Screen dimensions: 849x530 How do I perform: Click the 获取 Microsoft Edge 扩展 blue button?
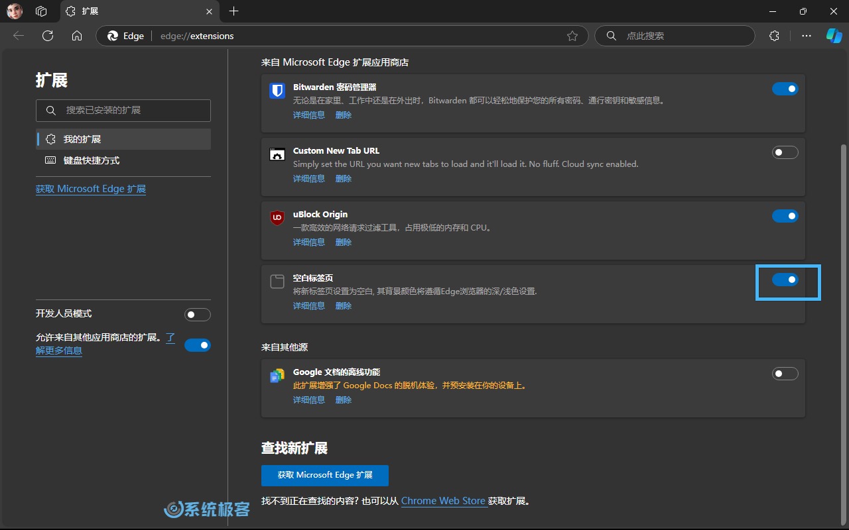325,475
